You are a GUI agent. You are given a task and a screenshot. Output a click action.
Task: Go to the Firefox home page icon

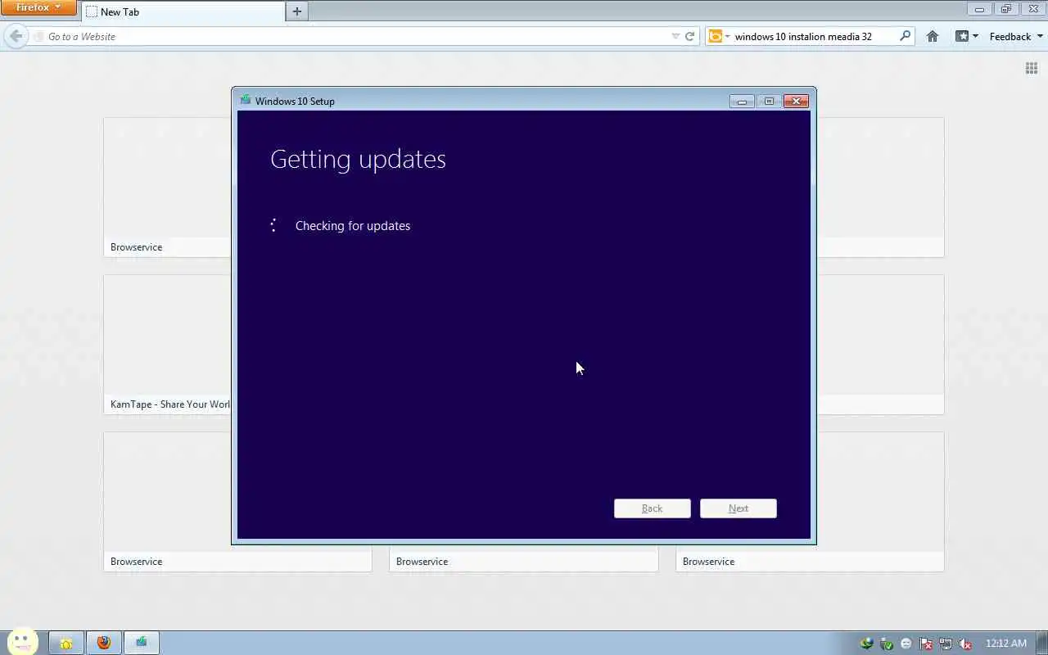pyautogui.click(x=932, y=36)
